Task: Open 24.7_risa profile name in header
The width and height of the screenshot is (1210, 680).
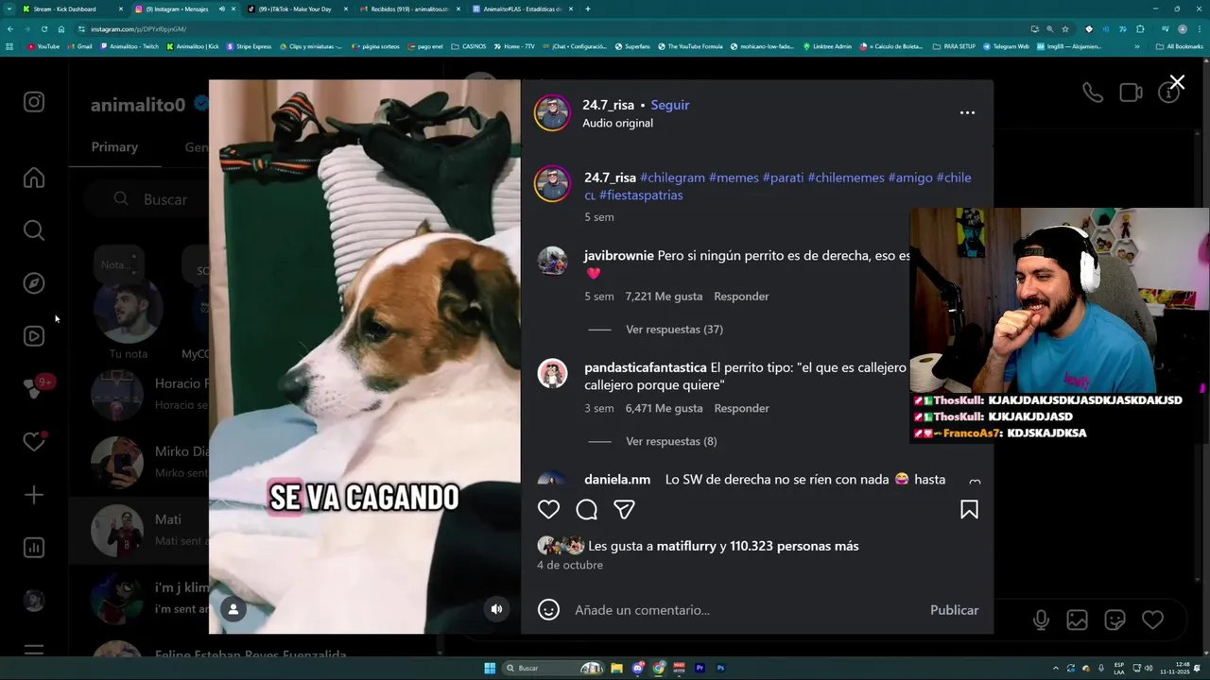Action: click(608, 105)
